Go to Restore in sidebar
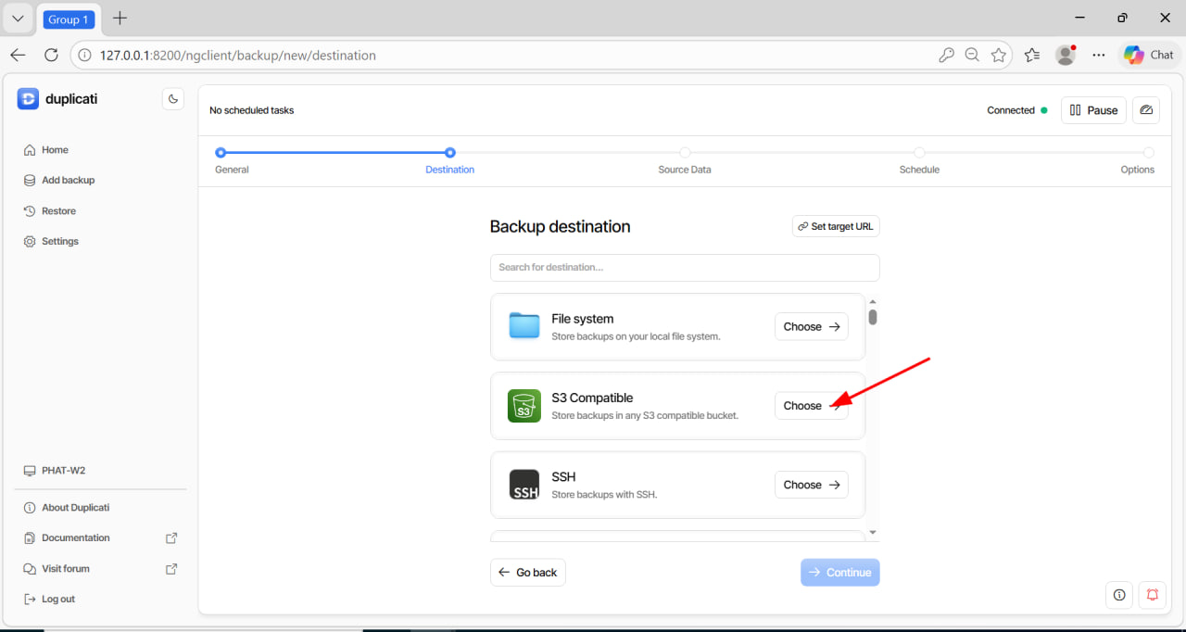 tap(58, 210)
